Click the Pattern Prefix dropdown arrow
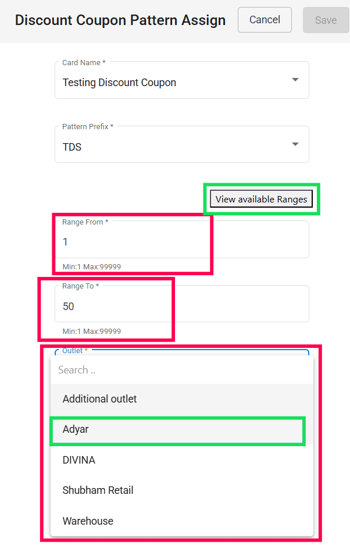The image size is (350, 559). point(295,144)
